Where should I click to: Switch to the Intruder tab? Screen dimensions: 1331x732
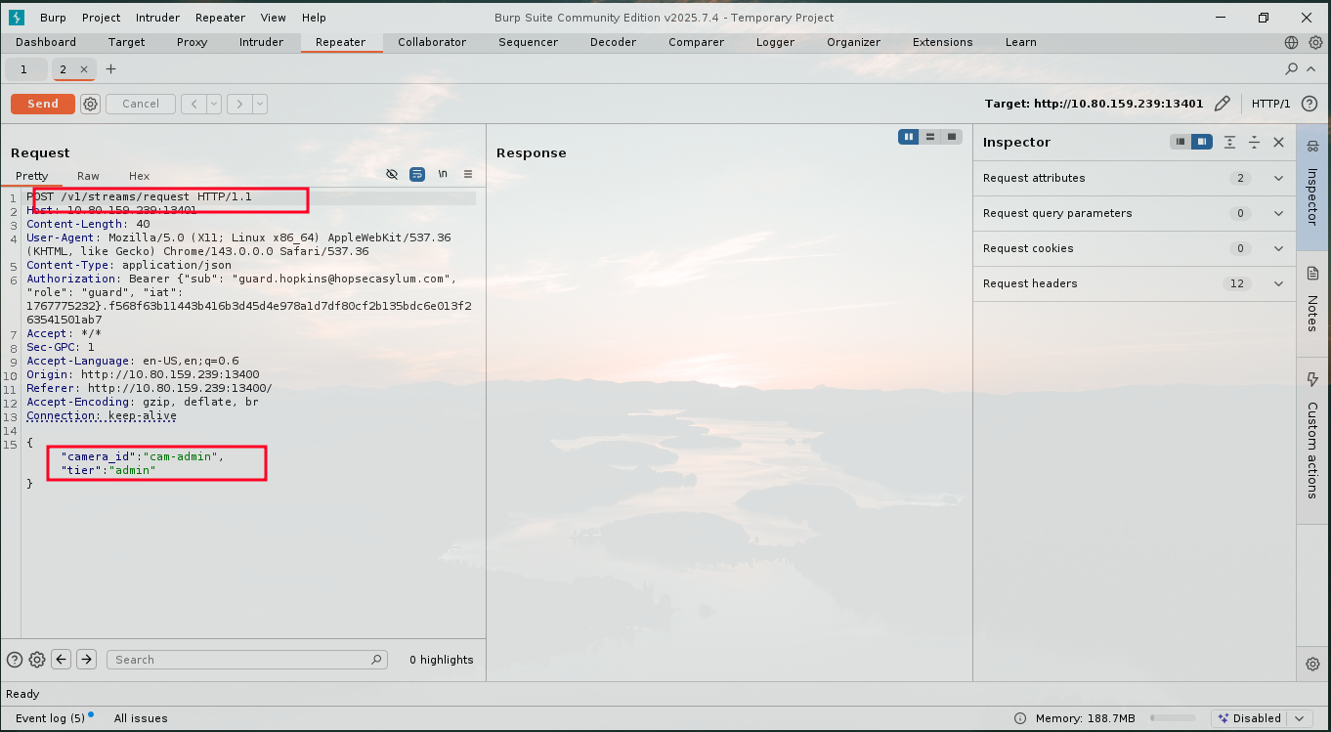tap(261, 42)
